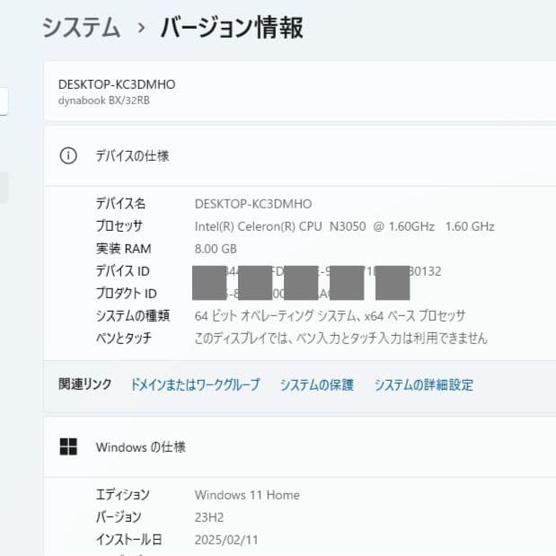
Task: Open システムの保護 link
Action: pyautogui.click(x=317, y=384)
